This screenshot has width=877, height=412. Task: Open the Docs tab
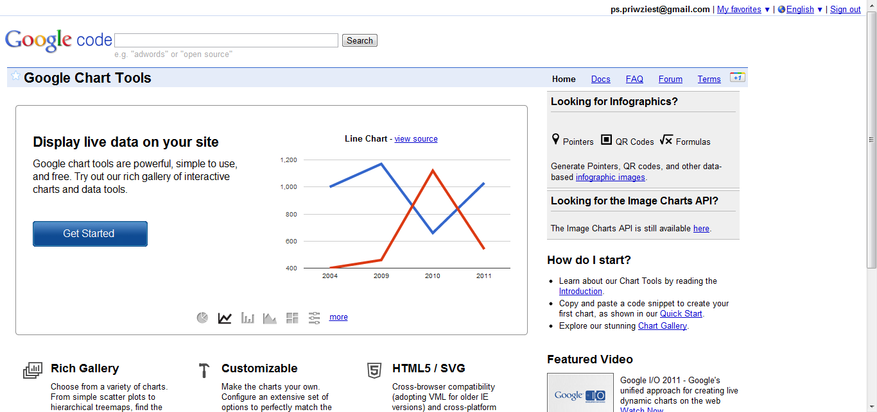click(601, 79)
